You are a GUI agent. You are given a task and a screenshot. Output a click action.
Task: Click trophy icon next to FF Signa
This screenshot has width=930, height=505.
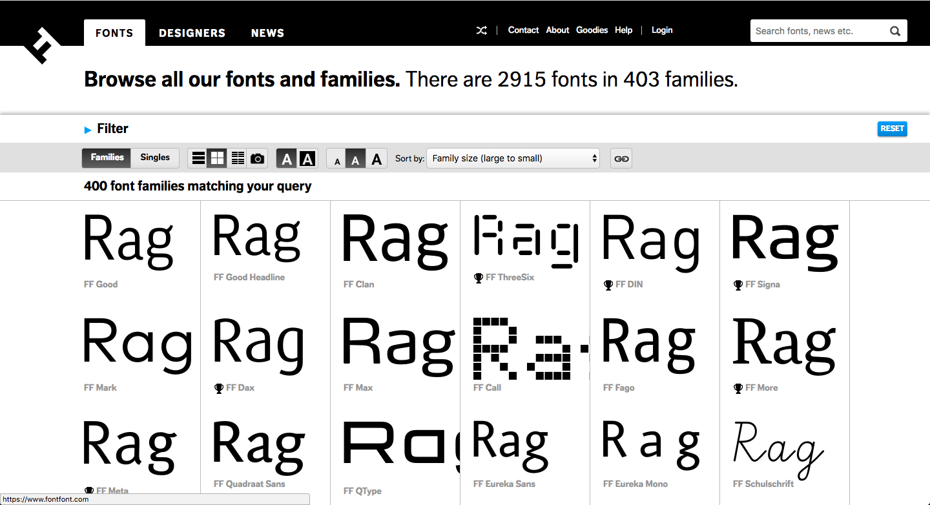click(x=738, y=285)
